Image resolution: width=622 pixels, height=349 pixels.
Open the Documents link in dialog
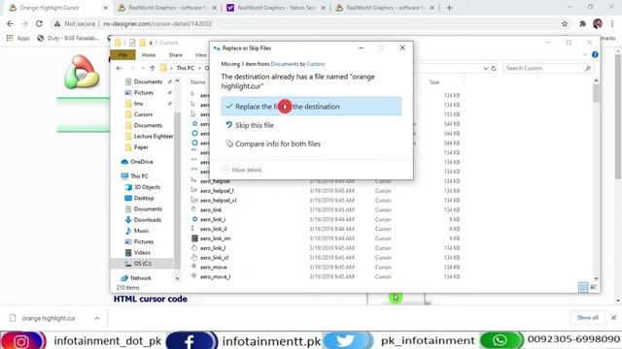click(x=285, y=64)
